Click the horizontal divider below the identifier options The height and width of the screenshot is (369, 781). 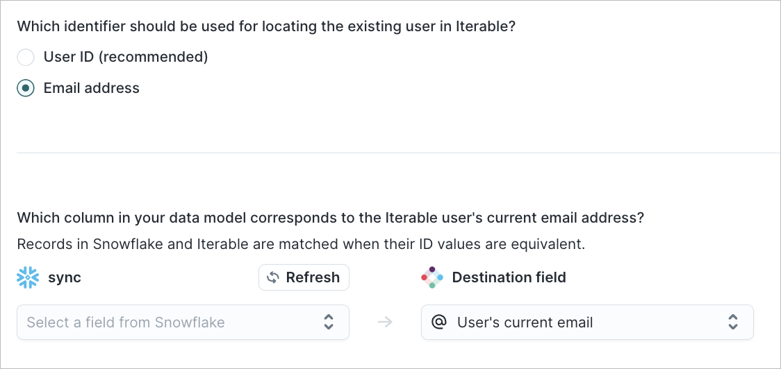coord(398,153)
